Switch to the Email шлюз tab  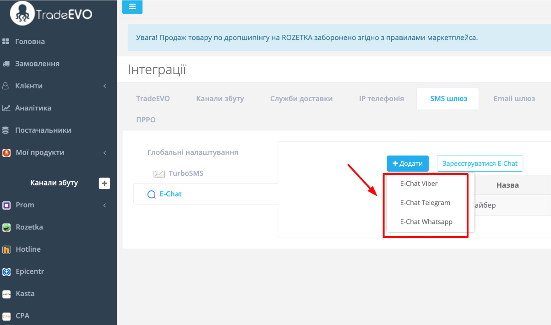(x=514, y=98)
